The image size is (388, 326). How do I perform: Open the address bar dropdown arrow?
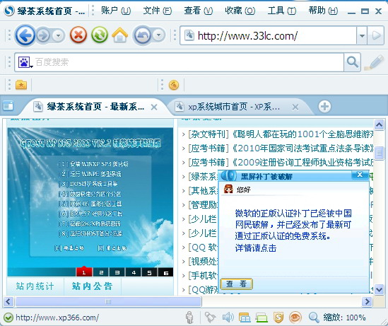point(362,35)
